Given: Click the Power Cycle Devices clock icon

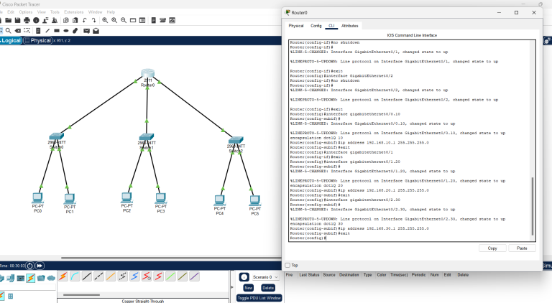Looking at the screenshot, I should tap(30, 266).
